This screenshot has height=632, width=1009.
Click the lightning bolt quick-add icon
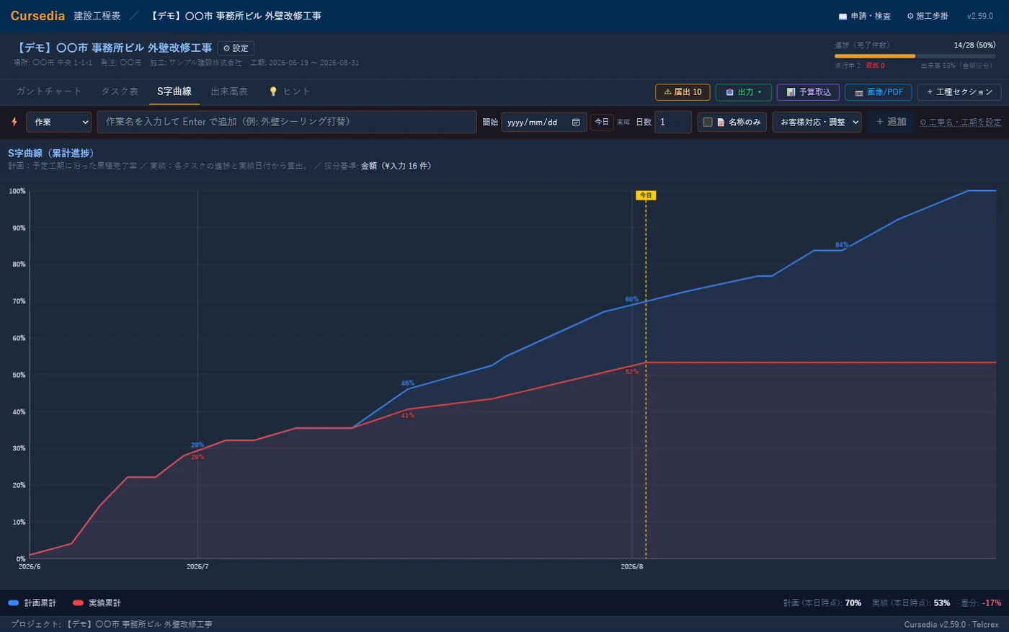tap(14, 122)
